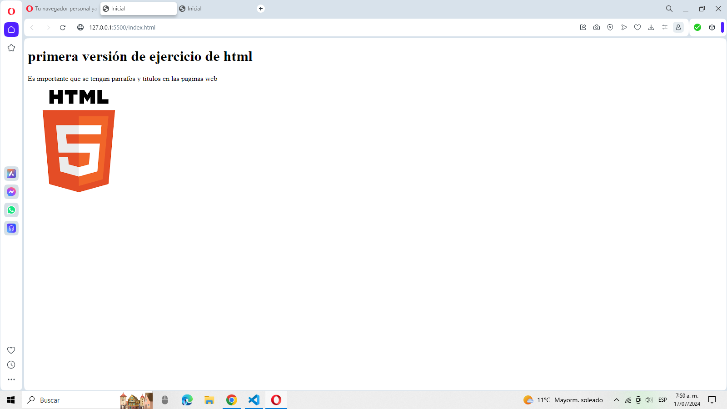Open Microsoft Edge from taskbar

187,400
